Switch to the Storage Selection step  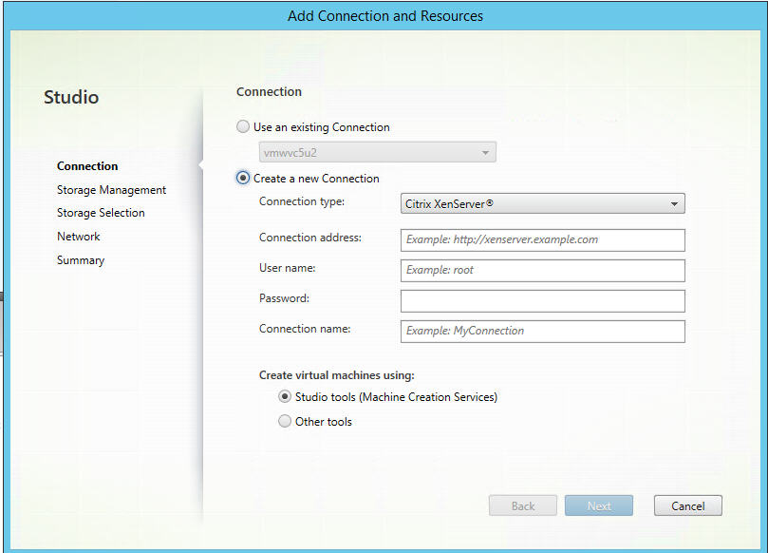click(101, 213)
